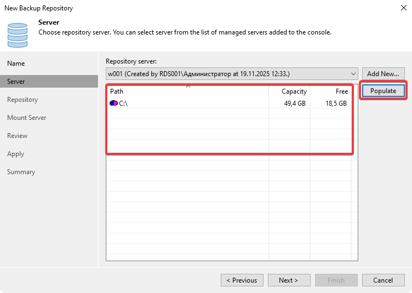Select the C:\ drive icon
The image size is (412, 293).
pyautogui.click(x=113, y=103)
